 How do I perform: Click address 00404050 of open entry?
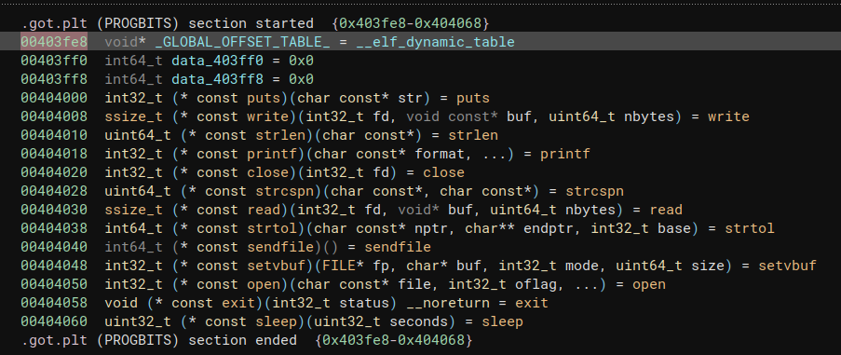click(54, 284)
